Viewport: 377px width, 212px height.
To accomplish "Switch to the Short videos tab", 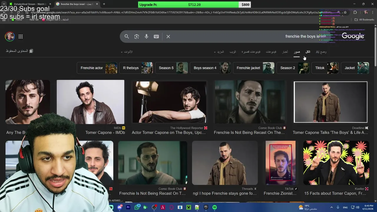I will point(251,52).
